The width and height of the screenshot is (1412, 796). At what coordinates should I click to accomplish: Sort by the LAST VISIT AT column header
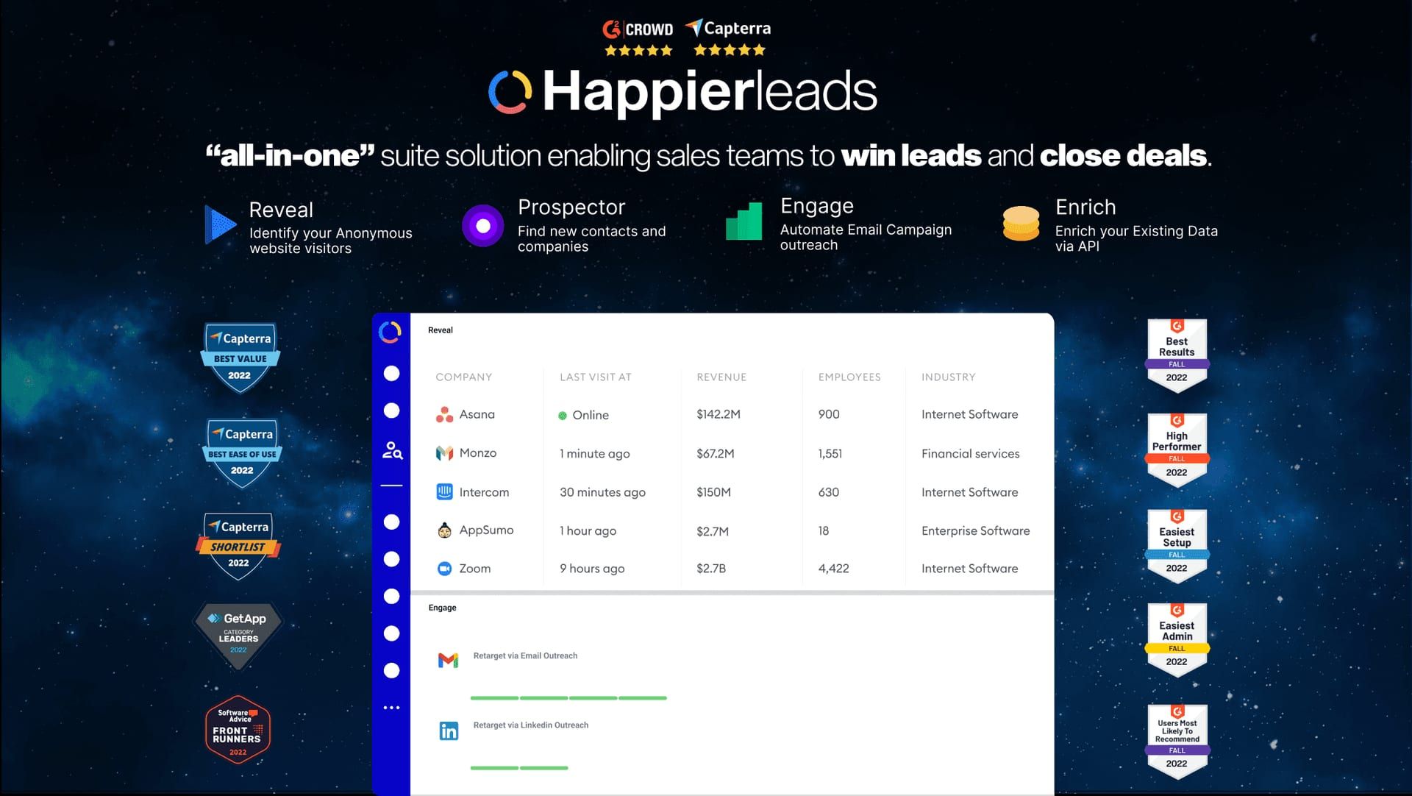point(596,377)
